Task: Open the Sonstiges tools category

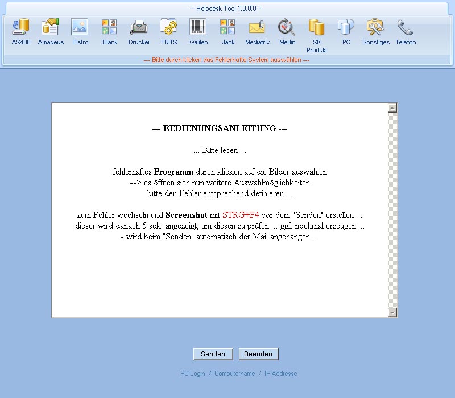Action: (x=376, y=27)
